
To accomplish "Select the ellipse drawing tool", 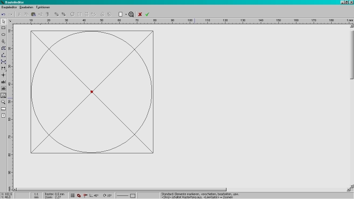I will [x=4, y=35].
